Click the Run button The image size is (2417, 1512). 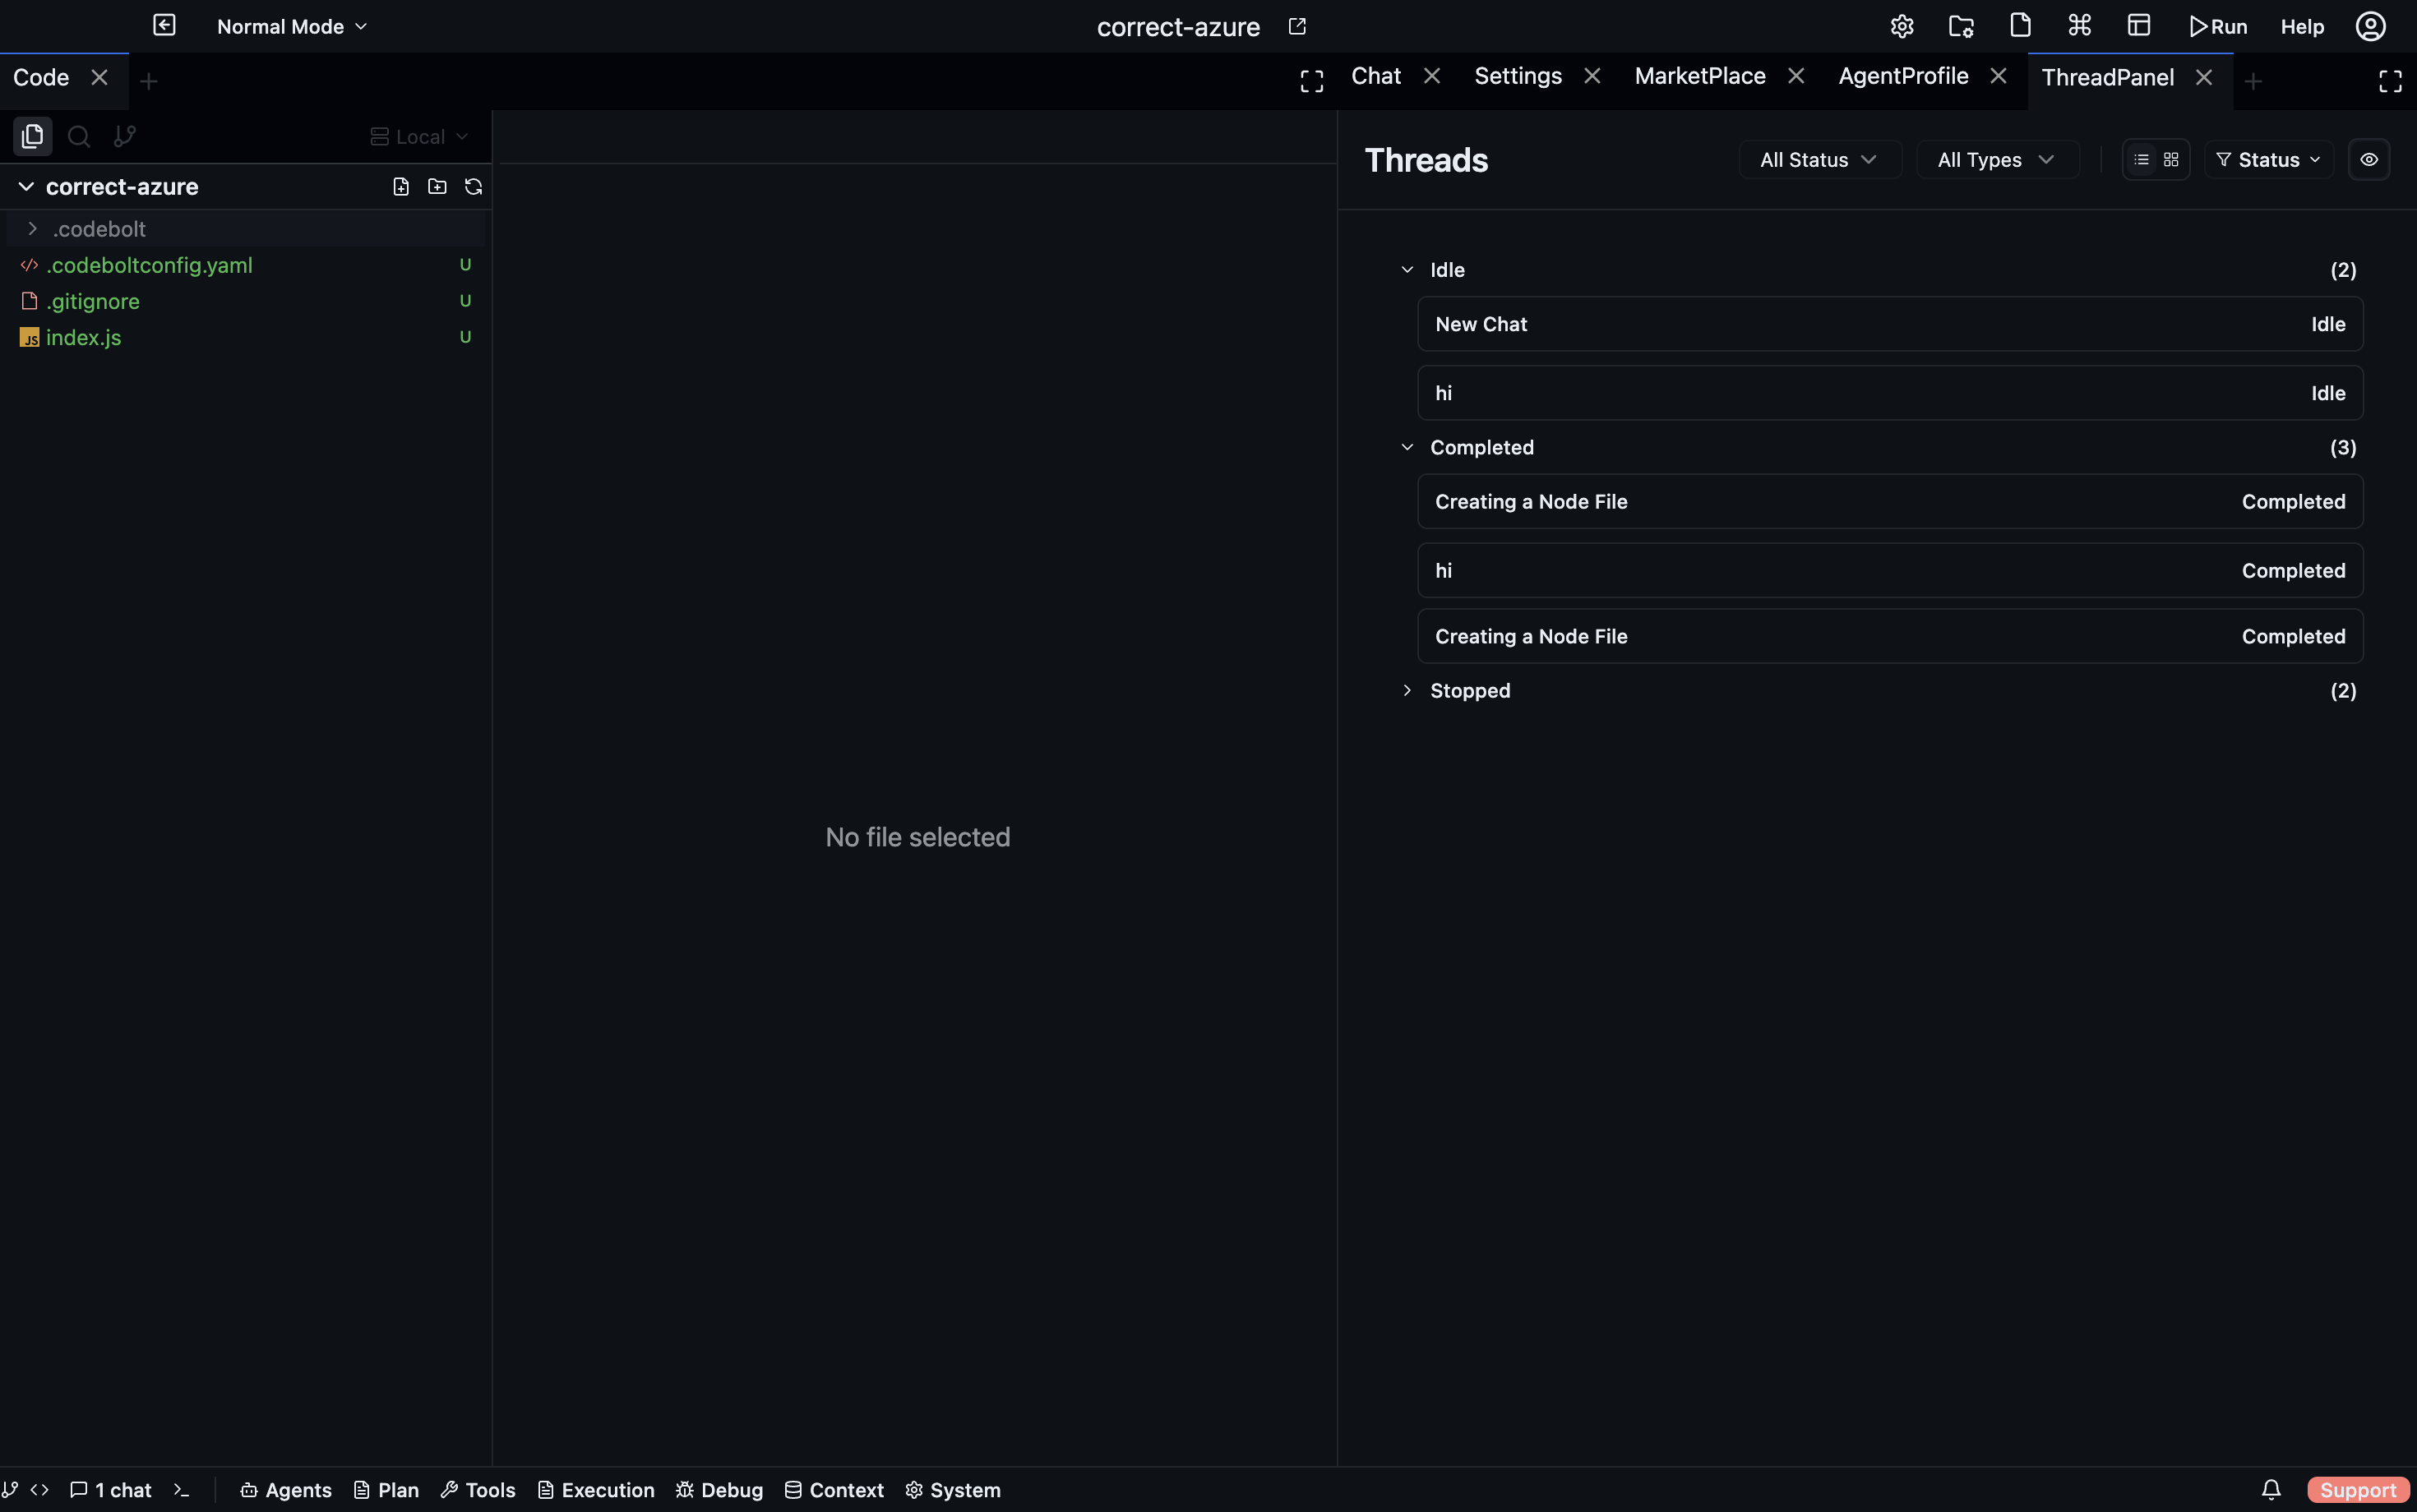point(2218,27)
